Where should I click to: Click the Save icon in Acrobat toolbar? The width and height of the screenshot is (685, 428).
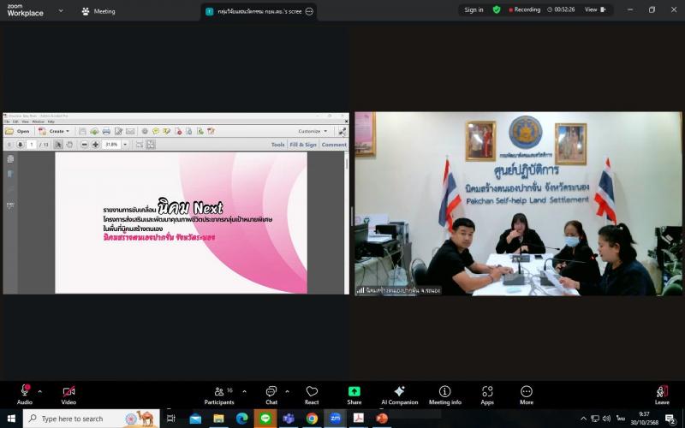pos(82,131)
